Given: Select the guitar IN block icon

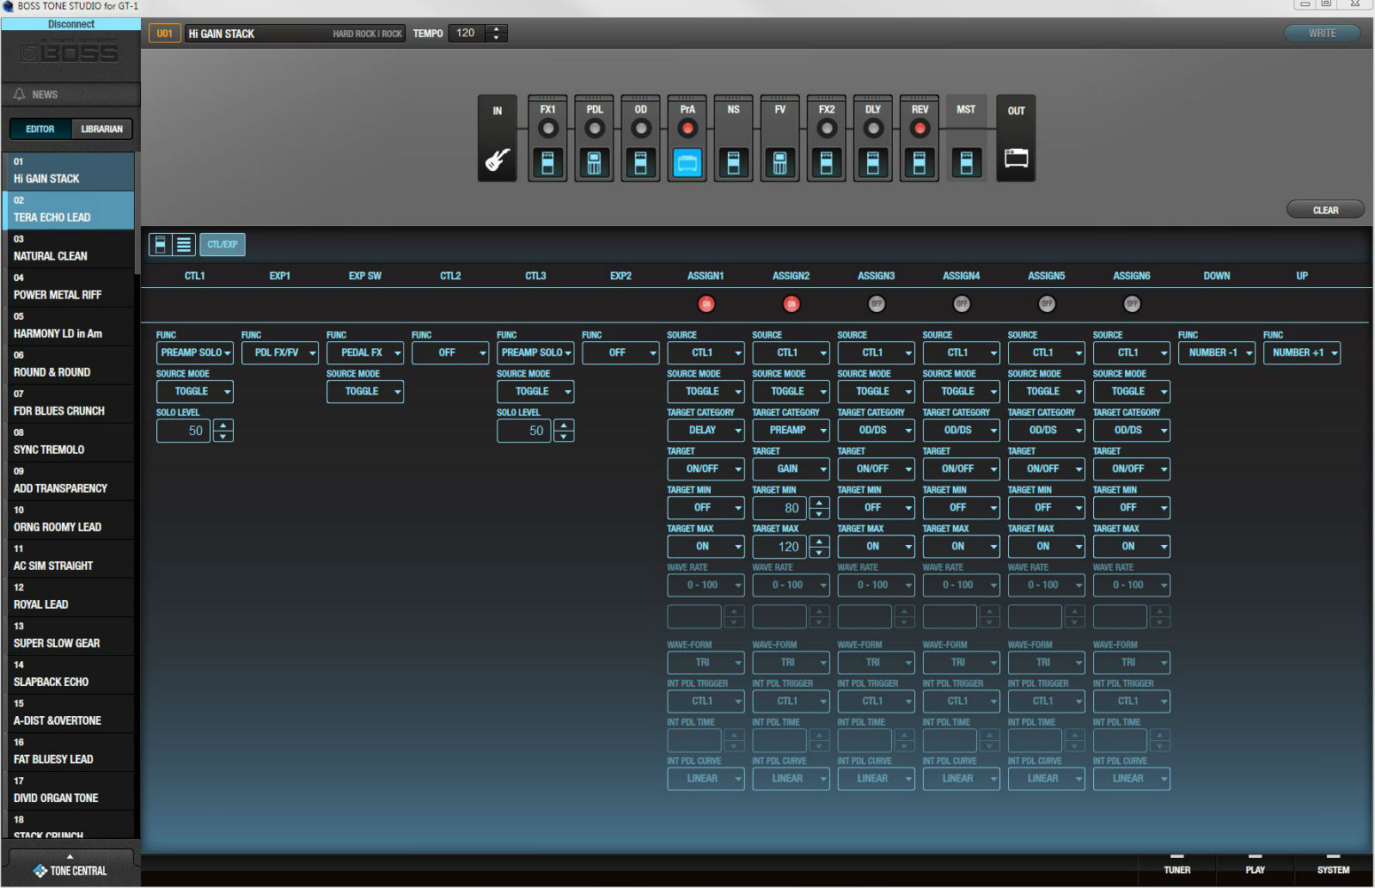Looking at the screenshot, I should tap(497, 160).
